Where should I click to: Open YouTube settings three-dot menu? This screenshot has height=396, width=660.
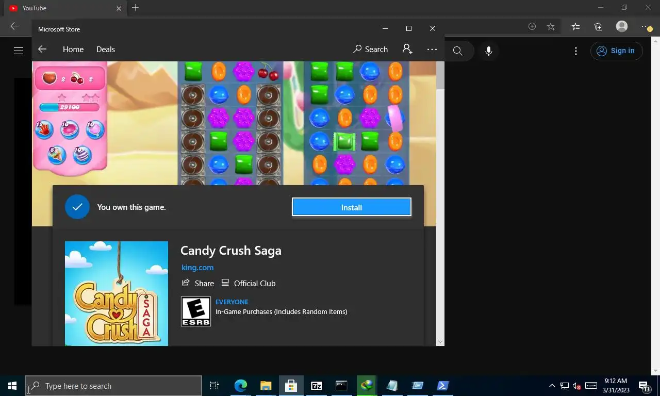(x=576, y=51)
